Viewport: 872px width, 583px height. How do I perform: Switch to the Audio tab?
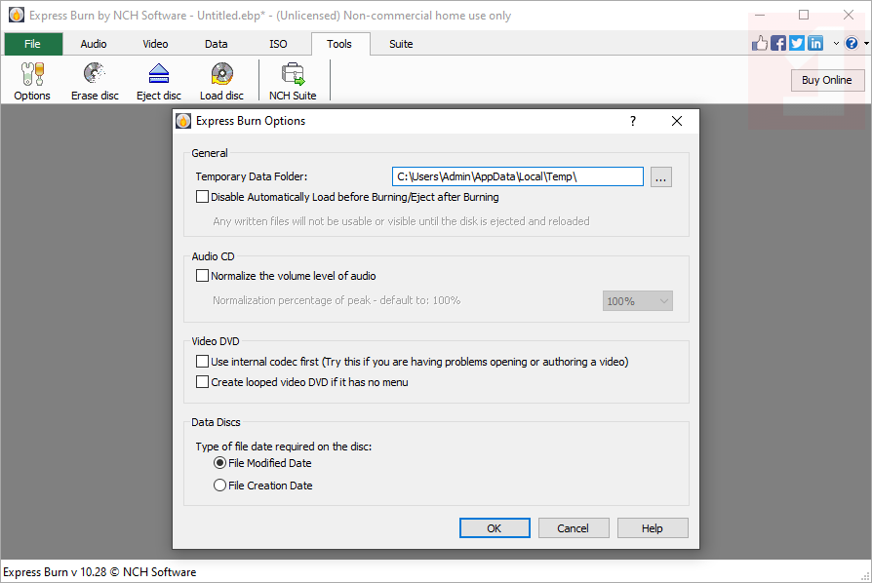(x=94, y=44)
